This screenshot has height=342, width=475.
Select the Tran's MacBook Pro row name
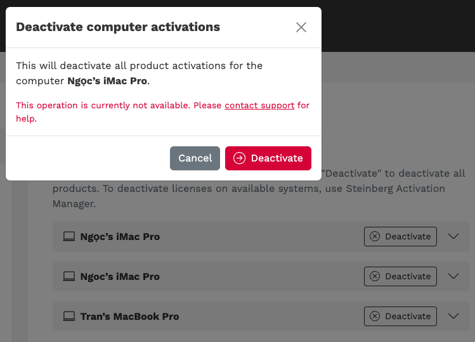tap(129, 317)
